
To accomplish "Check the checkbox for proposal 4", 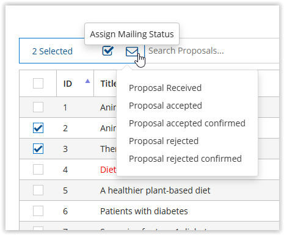I will pos(38,169).
